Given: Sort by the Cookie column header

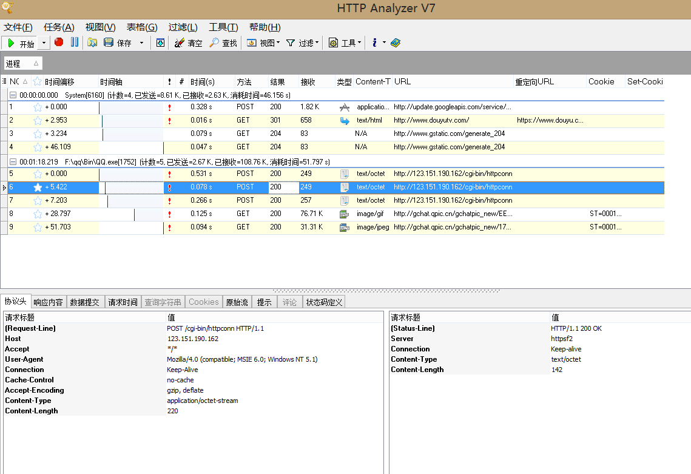Looking at the screenshot, I should 601,81.
